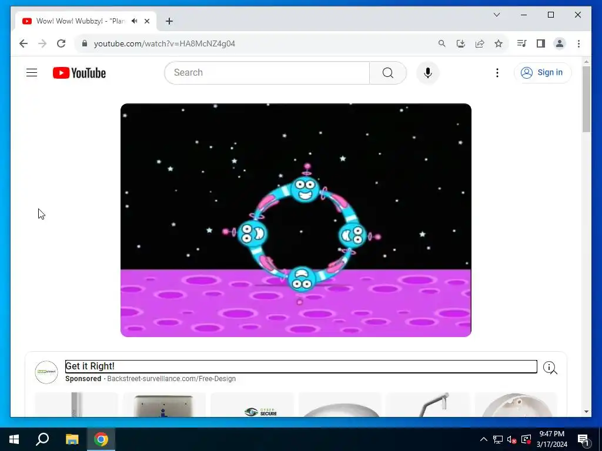
Task: Click the page vertical scrollbar thumb
Action: pos(586,99)
